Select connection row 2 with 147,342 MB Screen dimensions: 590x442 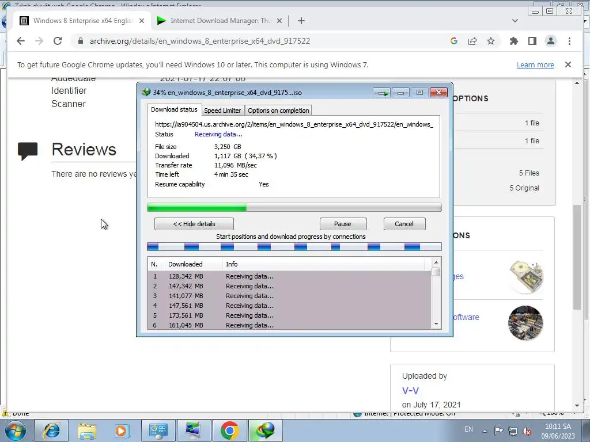[289, 286]
